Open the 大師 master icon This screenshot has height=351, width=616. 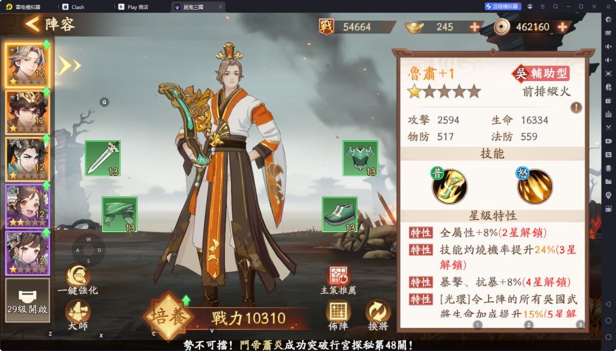(x=78, y=316)
